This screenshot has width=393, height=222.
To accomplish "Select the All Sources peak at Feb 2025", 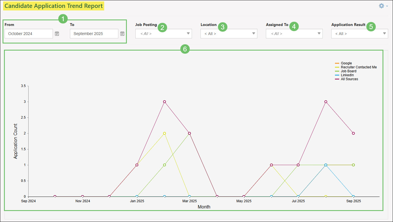I will [x=165, y=102].
